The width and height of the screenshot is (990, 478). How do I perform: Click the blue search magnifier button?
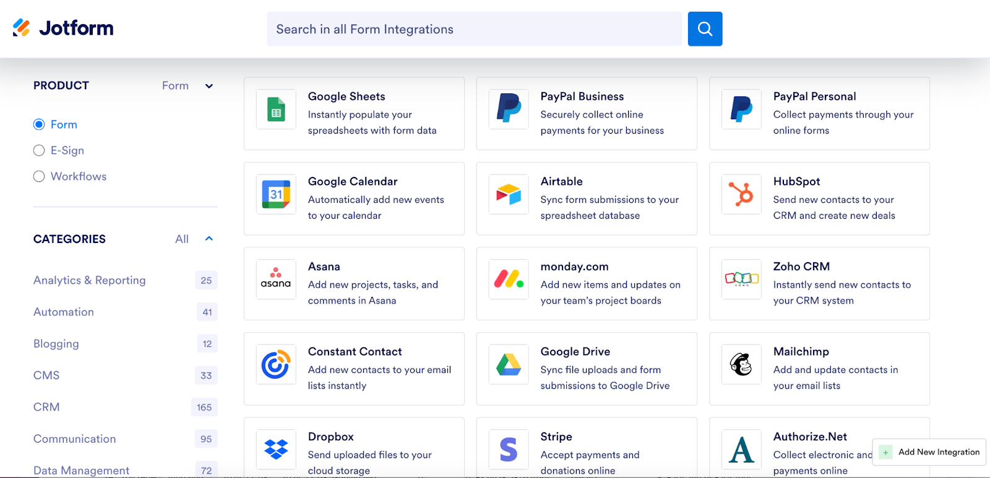(x=705, y=28)
